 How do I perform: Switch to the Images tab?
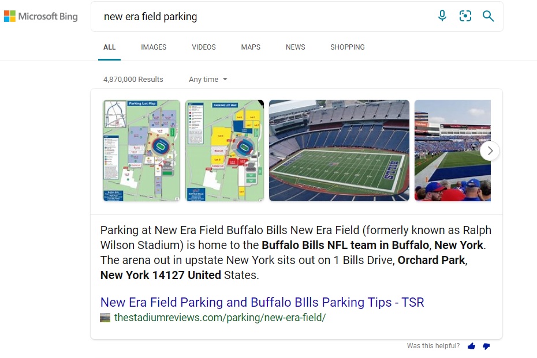tap(154, 47)
